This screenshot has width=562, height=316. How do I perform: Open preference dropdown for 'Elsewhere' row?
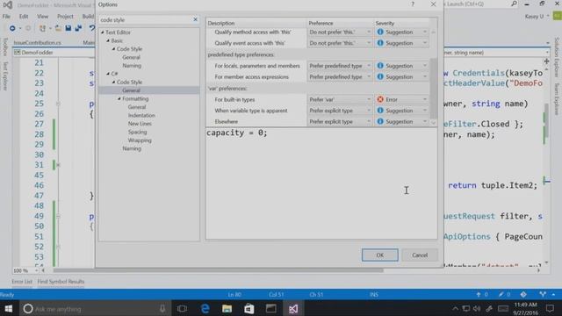[340, 121]
